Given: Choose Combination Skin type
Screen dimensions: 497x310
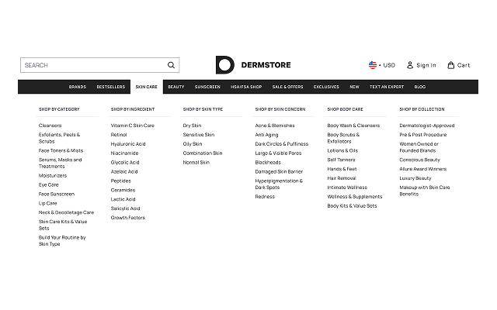Looking at the screenshot, I should (x=203, y=153).
